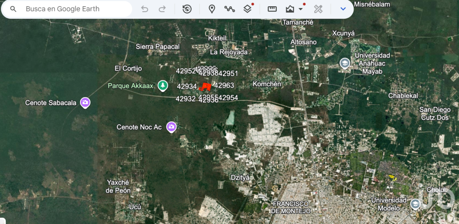Click the placemark label '42963'
Image resolution: width=459 pixels, height=224 pixels.
(224, 86)
